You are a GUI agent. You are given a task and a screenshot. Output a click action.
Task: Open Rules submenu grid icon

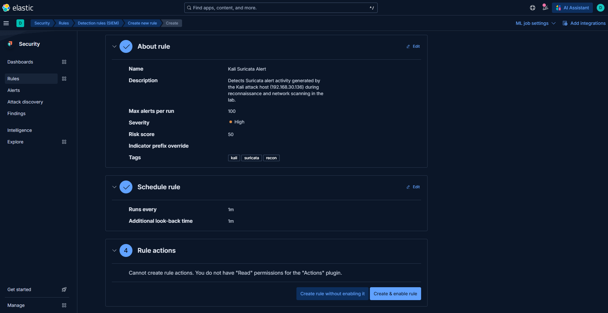tap(64, 79)
